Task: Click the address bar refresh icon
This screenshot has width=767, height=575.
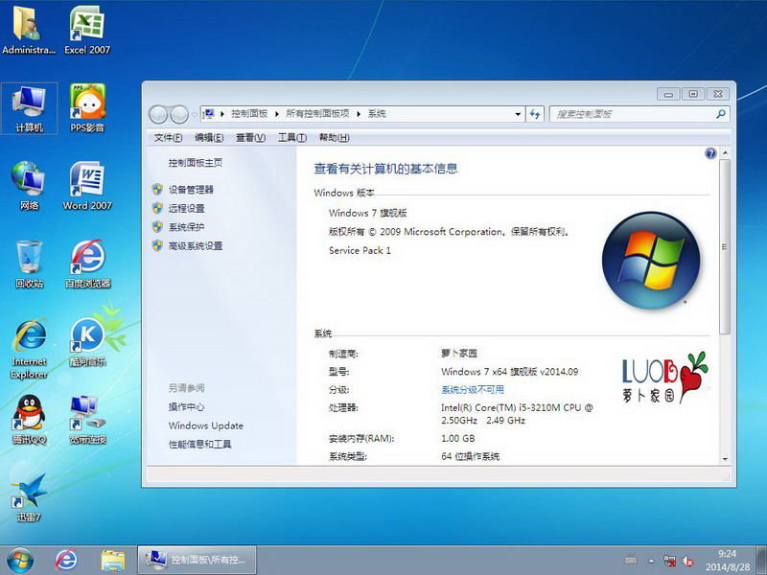Action: [x=535, y=114]
